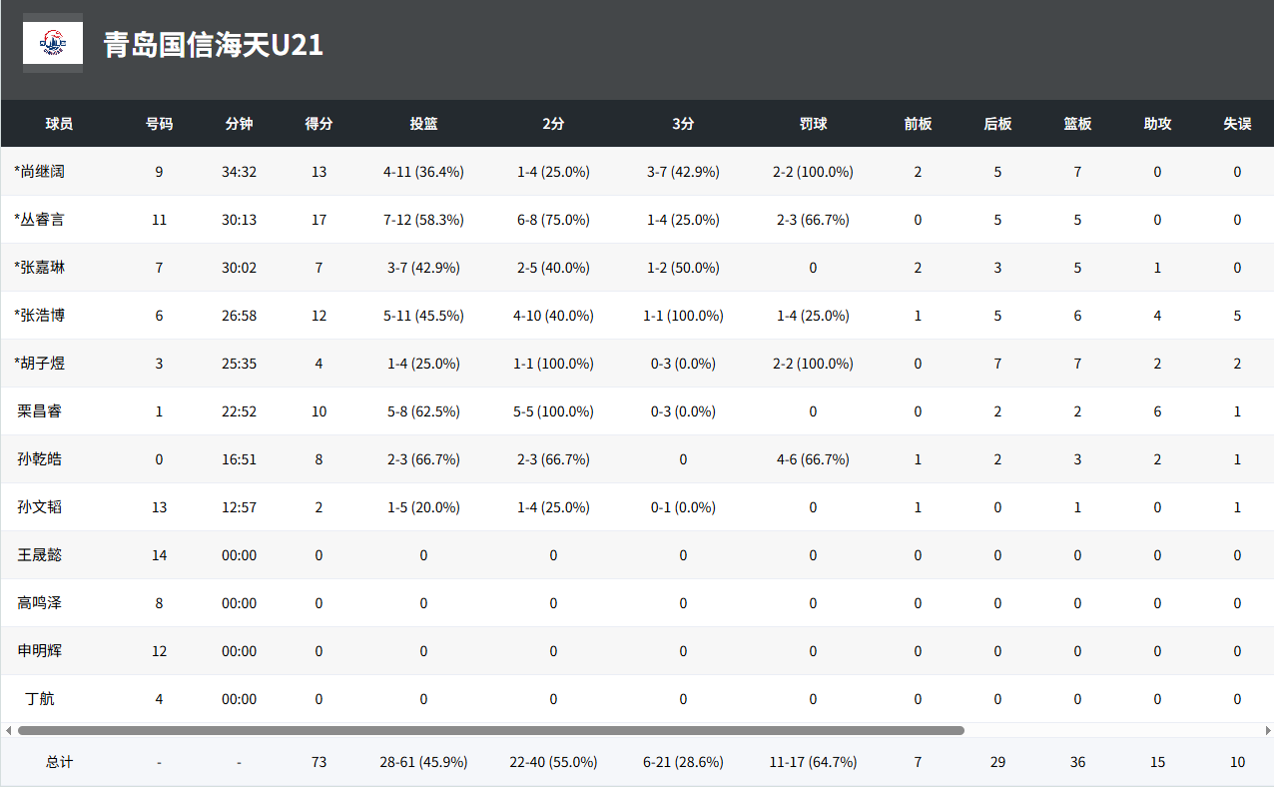Click free throw cell 1-4 (25.0%)
The width and height of the screenshot is (1274, 788).
[813, 316]
